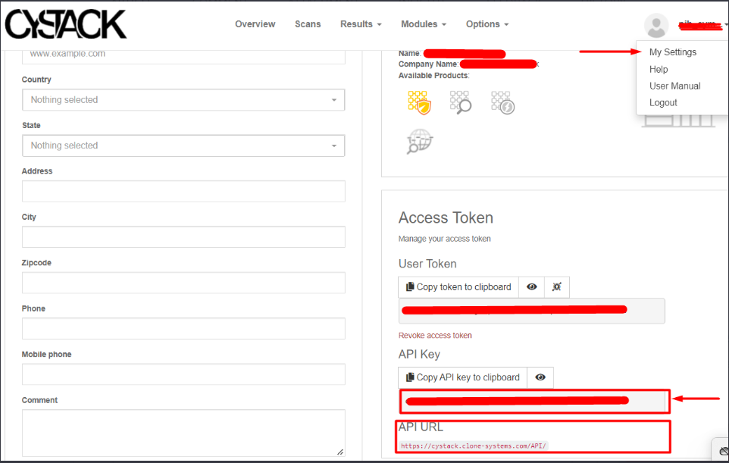The height and width of the screenshot is (463, 729).
Task: Select the yellow shield grid product icon
Action: click(419, 103)
